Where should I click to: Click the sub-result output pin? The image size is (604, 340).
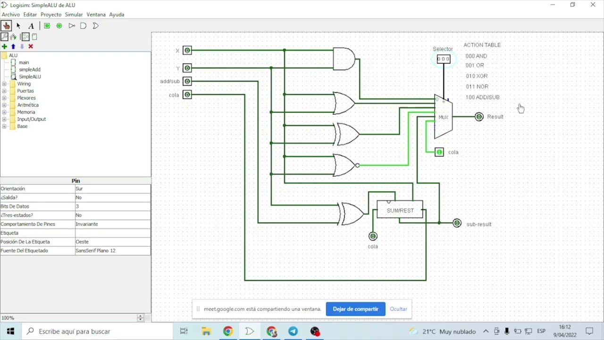point(457,223)
